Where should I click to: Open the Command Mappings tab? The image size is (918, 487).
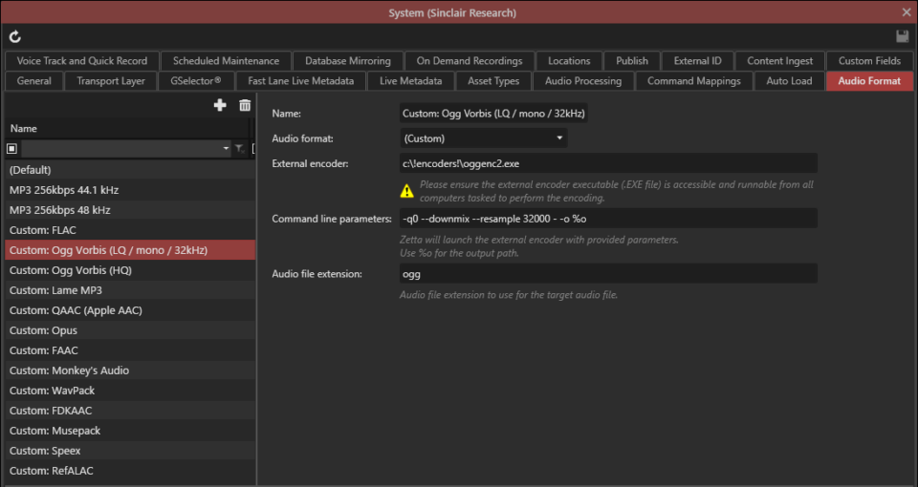tap(694, 80)
